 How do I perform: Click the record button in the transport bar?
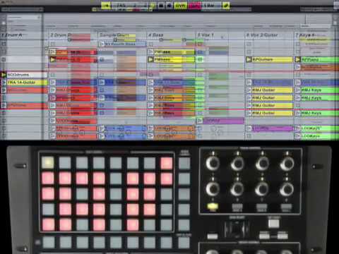[169, 6]
